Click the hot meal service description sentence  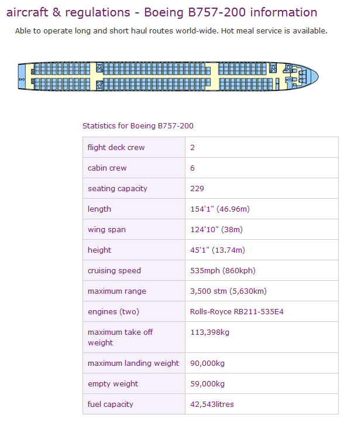click(x=171, y=30)
